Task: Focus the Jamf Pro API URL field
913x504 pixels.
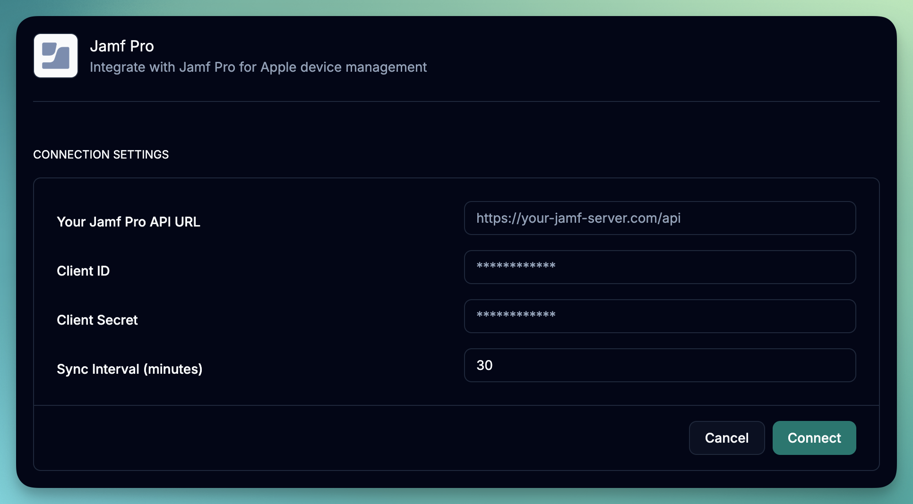Action: click(660, 218)
